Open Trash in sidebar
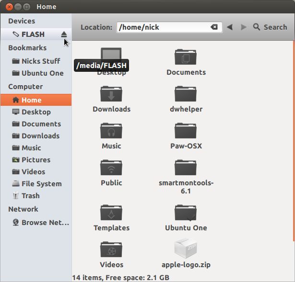295x282 pixels. pos(36,196)
